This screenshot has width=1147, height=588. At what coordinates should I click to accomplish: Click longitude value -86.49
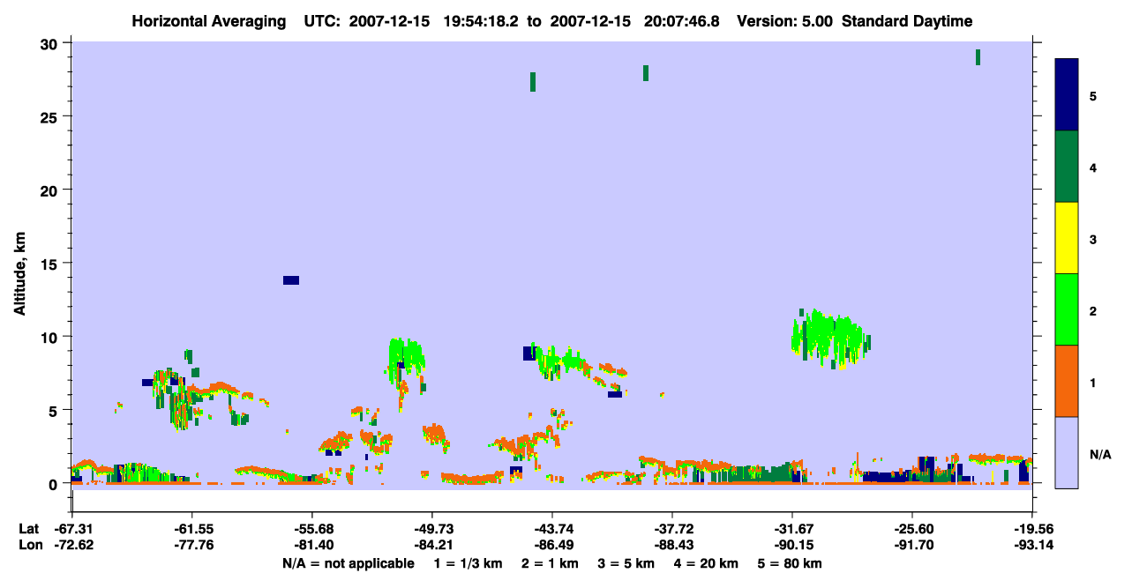(552, 545)
